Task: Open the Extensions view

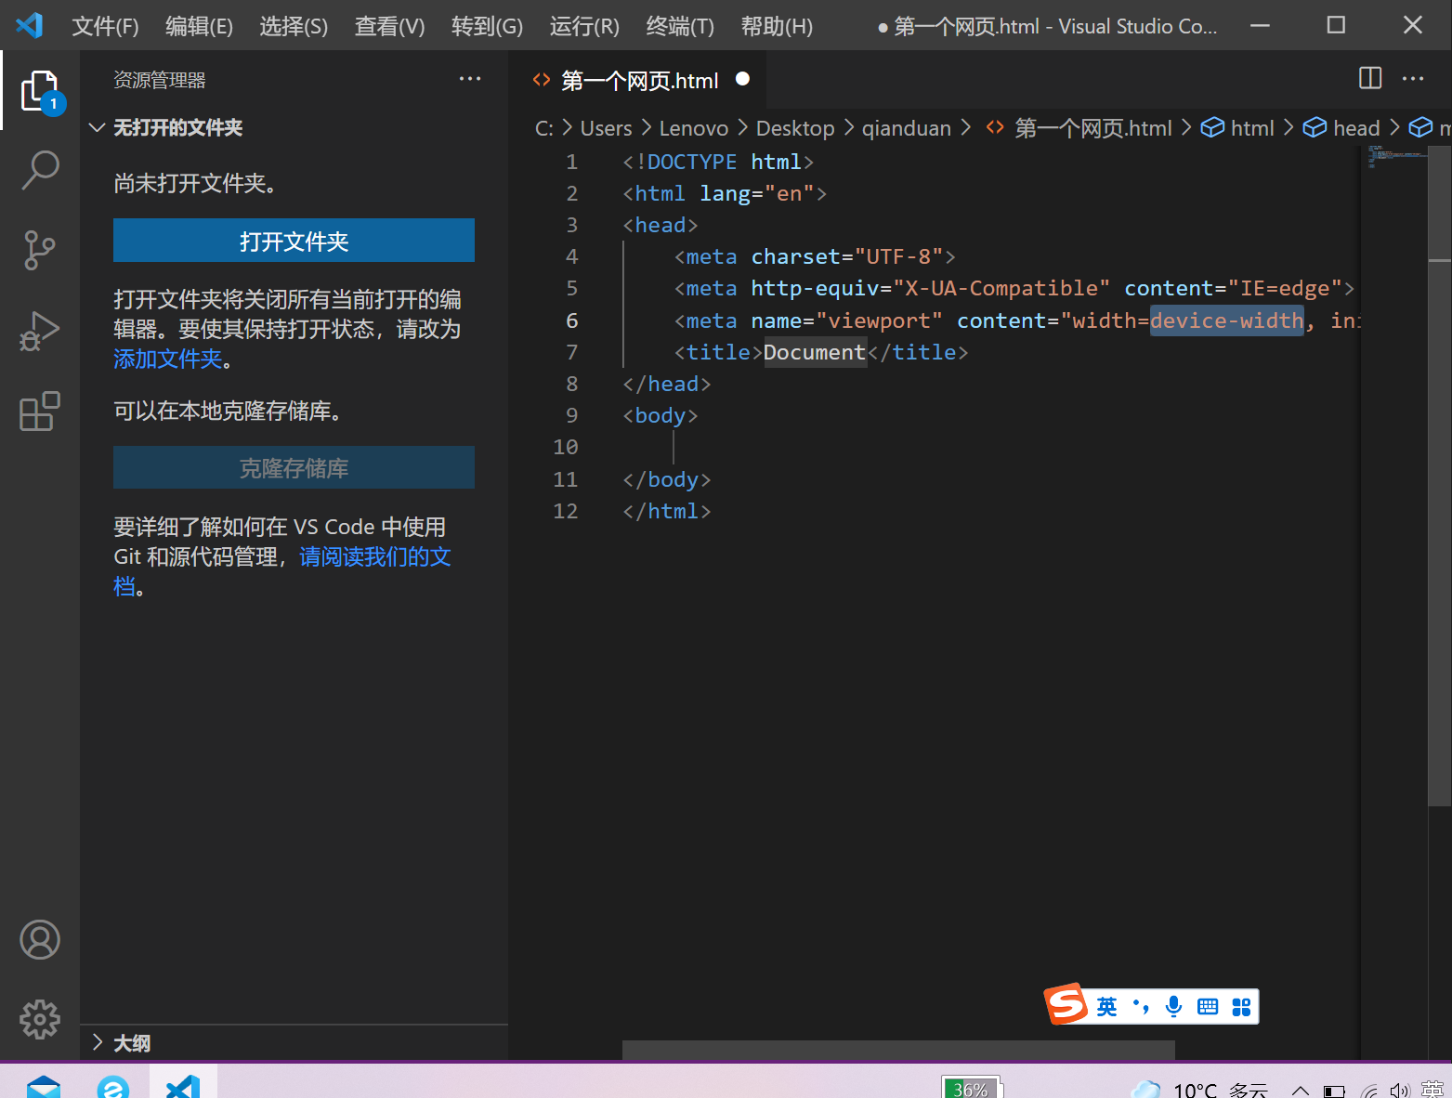Action: 40,411
